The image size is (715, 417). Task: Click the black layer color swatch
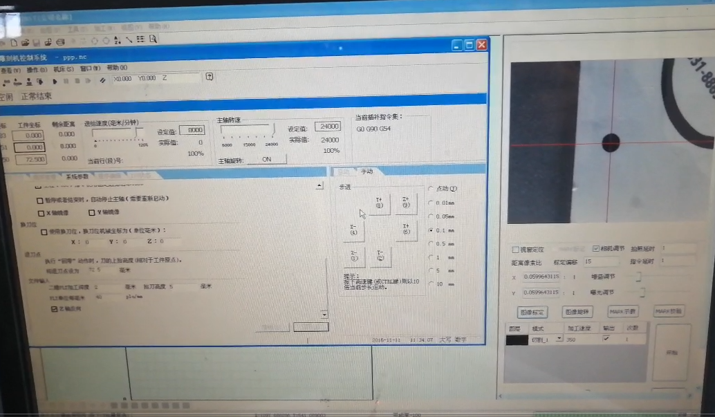pyautogui.click(x=517, y=340)
